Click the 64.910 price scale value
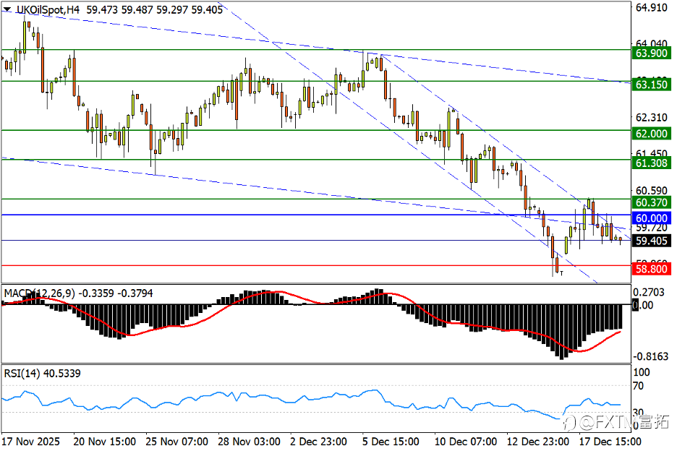Screen dimensions: 677x451 (x=652, y=7)
